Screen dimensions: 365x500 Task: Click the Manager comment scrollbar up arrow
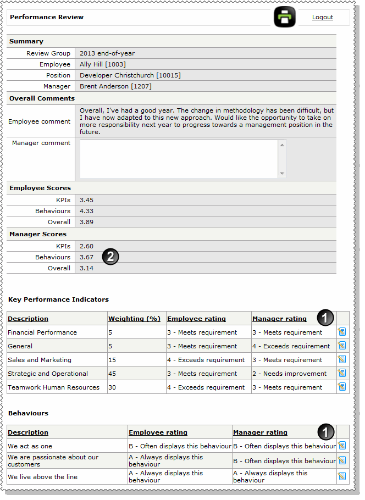[x=282, y=145]
